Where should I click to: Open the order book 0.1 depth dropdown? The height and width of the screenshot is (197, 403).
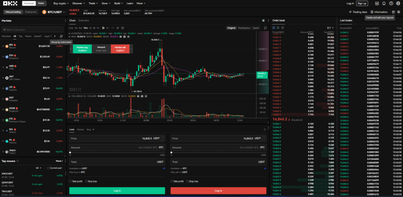click(330, 28)
